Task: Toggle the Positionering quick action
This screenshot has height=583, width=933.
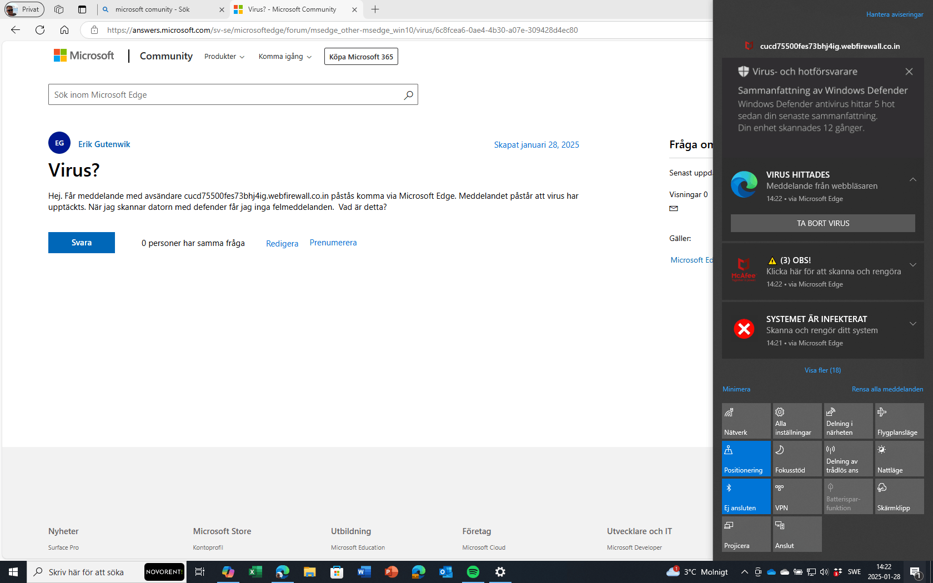Action: click(x=746, y=459)
